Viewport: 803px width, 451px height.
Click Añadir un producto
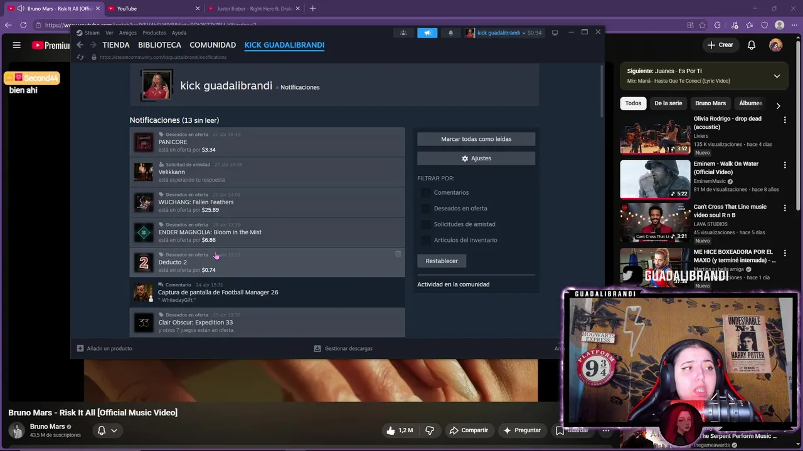pyautogui.click(x=105, y=348)
